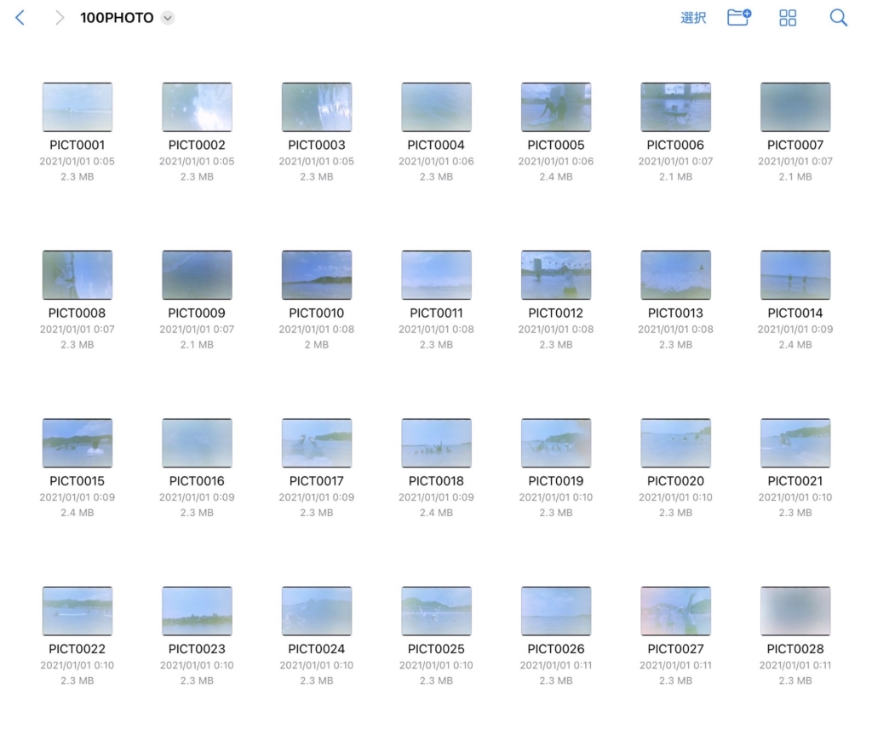
Task: Open the PICT0019 photo thumbnail
Action: (556, 443)
